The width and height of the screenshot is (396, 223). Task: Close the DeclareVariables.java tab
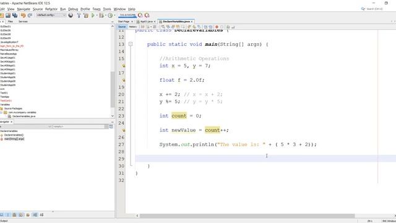[192, 22]
